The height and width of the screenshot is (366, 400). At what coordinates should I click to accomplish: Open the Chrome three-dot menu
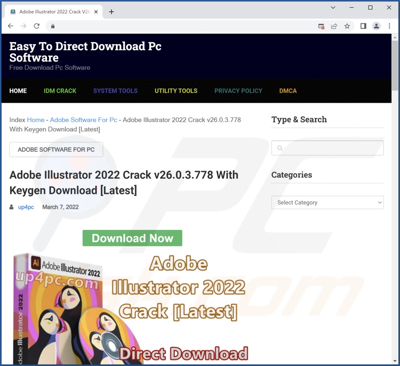[389, 26]
